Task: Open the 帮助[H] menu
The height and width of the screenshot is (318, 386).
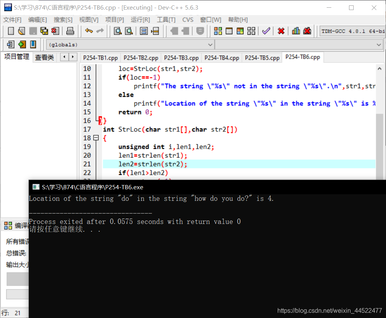Action: (238, 20)
